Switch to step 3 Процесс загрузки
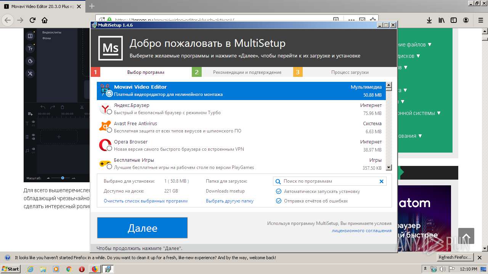 (345, 72)
